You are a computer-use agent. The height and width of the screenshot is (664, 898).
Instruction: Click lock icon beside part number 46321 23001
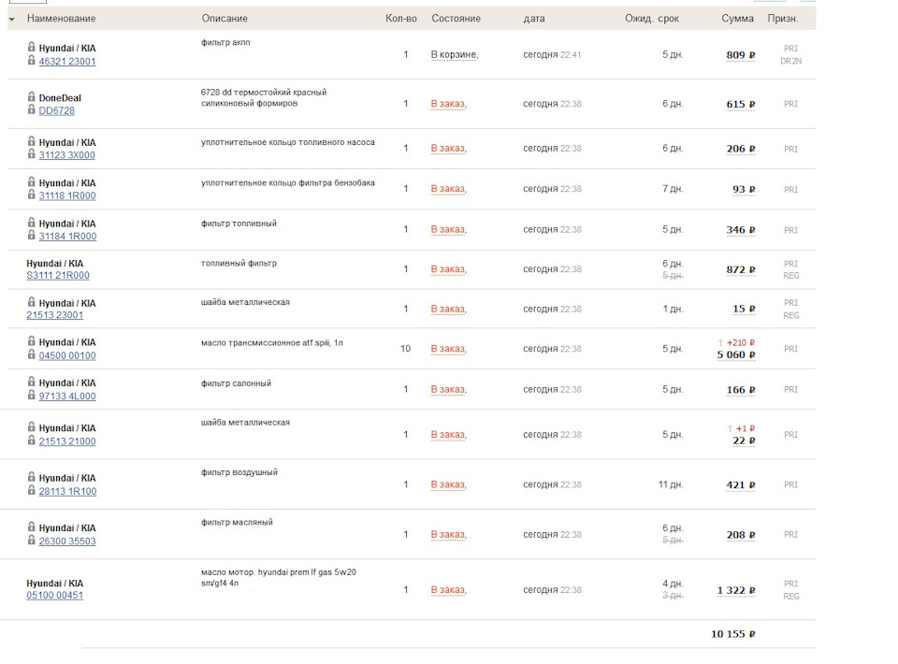(32, 60)
